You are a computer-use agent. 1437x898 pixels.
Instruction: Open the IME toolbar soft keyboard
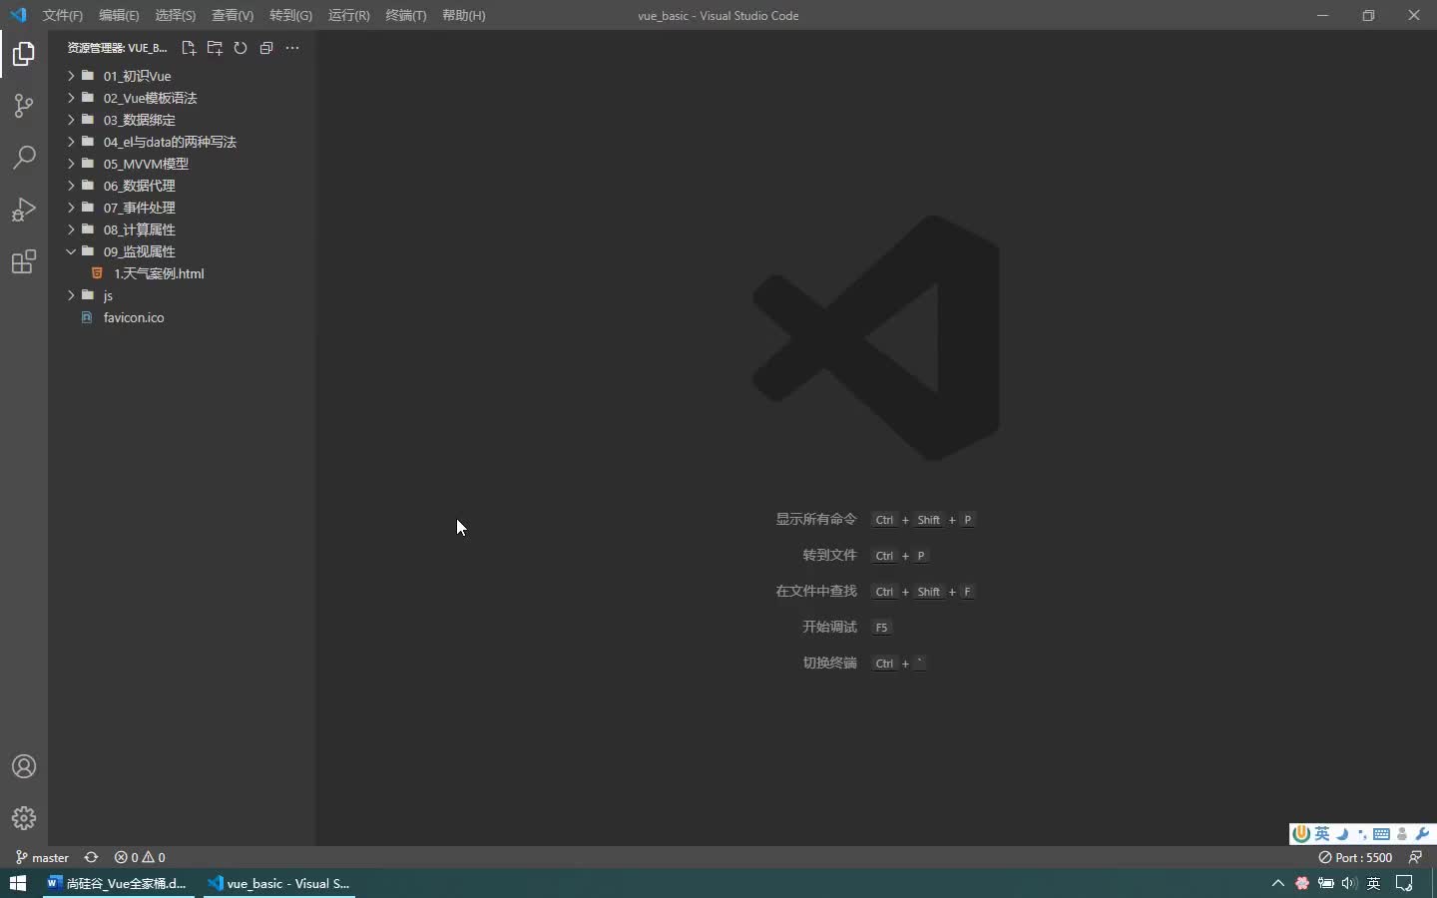point(1381,834)
